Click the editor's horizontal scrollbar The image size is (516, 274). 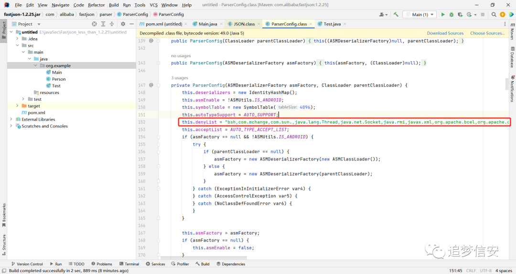point(204,258)
